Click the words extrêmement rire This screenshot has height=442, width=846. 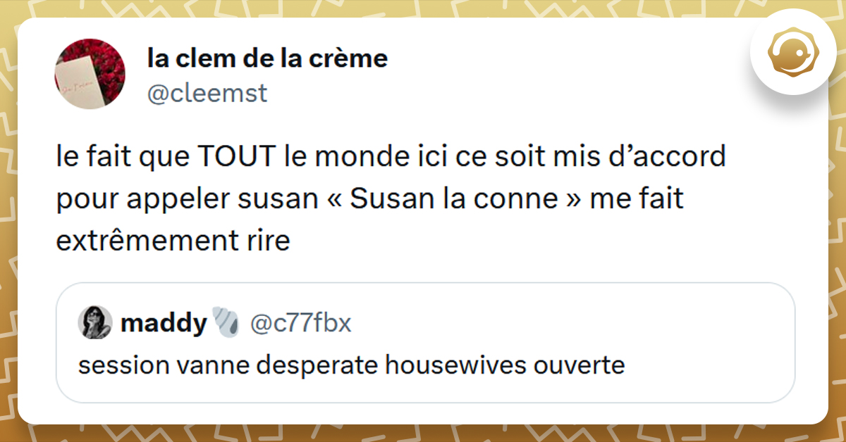(x=173, y=241)
